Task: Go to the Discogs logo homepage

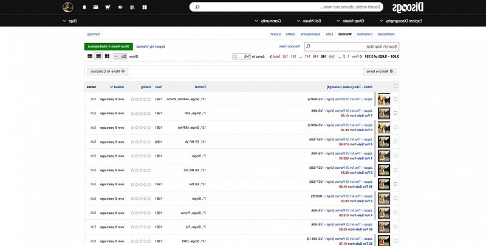Action: pyautogui.click(x=408, y=7)
